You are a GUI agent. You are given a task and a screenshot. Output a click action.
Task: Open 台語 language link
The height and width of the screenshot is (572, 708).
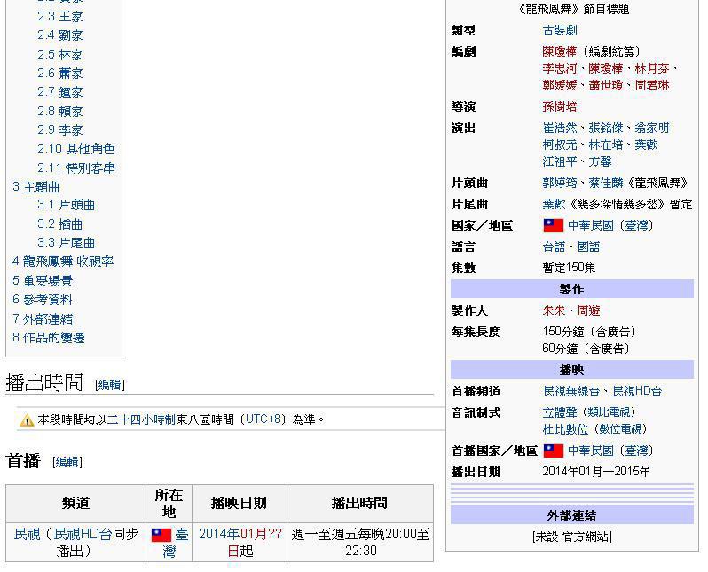coord(554,247)
